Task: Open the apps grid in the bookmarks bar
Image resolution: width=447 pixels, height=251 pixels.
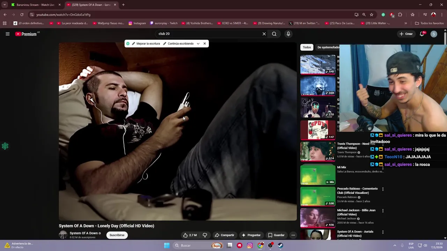Action: click(5, 23)
